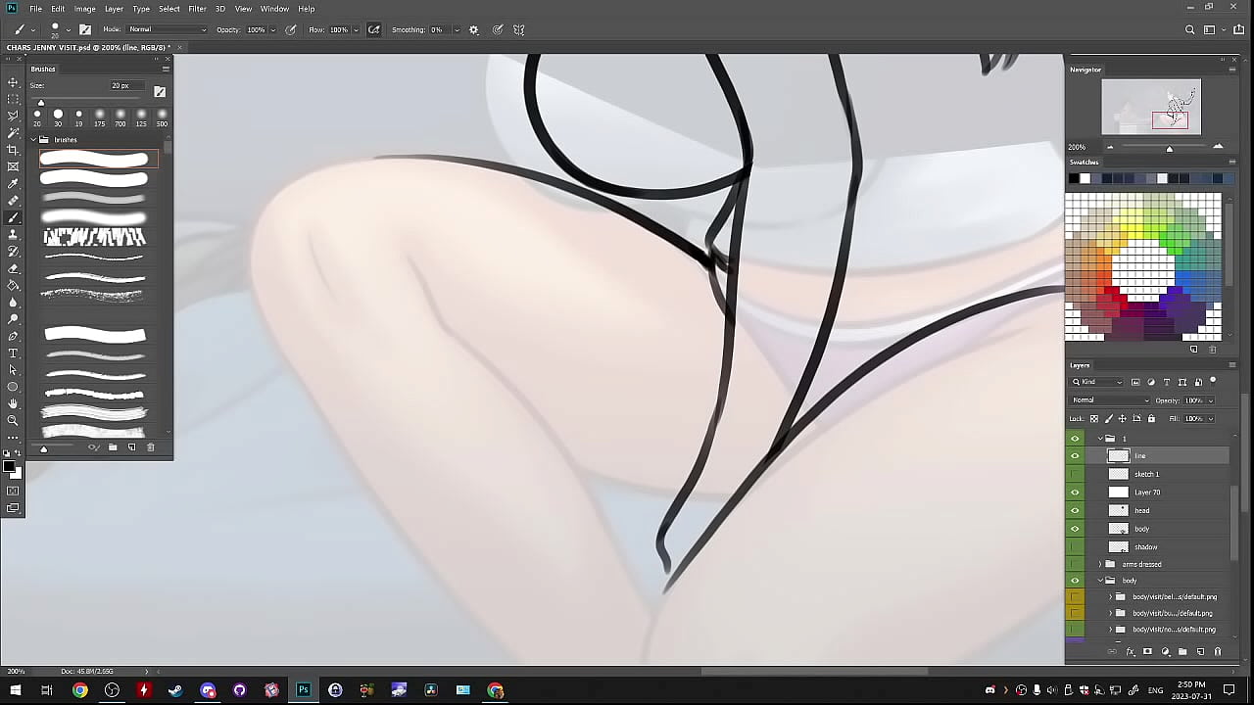Open the Layer menu
The image size is (1254, 705).
point(114,9)
